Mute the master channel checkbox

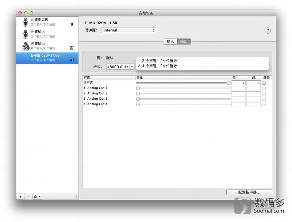(x=264, y=83)
